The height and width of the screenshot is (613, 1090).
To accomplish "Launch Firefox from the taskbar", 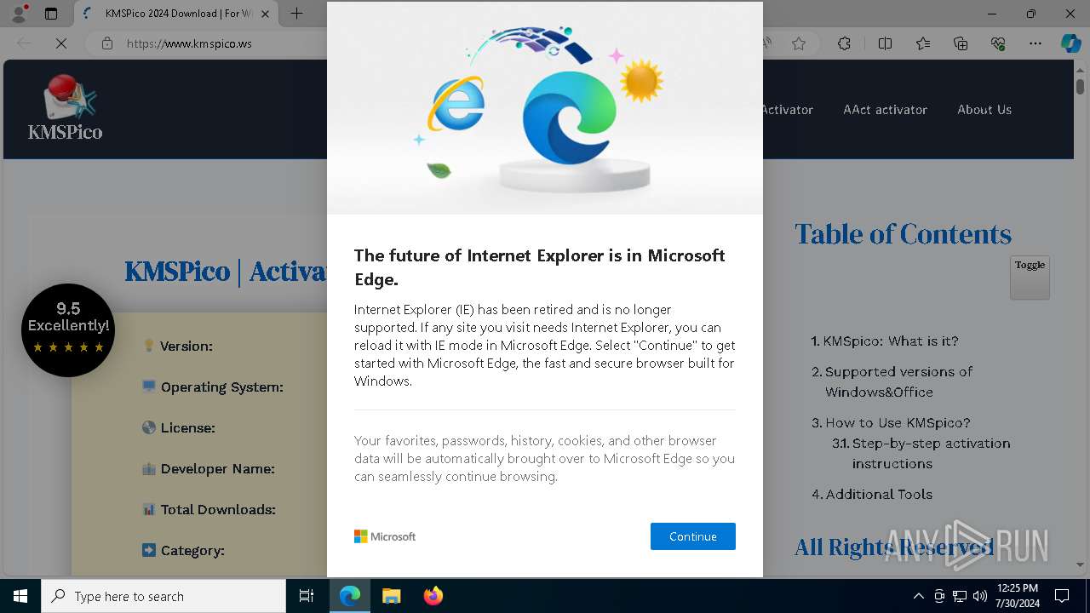I will [x=433, y=596].
